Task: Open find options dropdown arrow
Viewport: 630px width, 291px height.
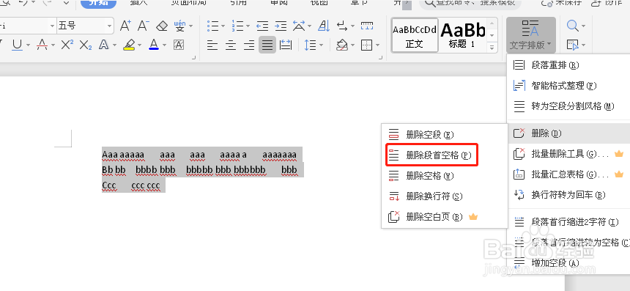Action: (583, 26)
